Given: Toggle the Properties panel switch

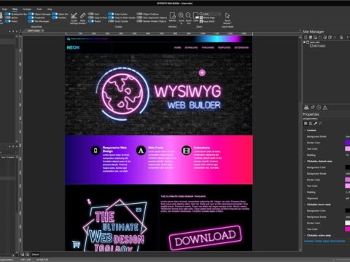Looking at the screenshot, I should [x=31, y=17].
